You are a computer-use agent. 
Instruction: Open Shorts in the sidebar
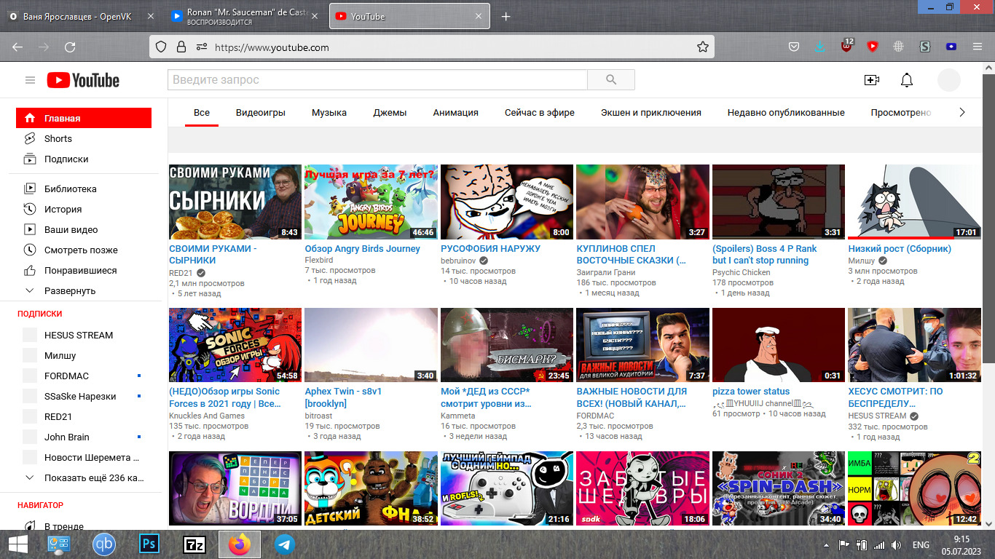coord(58,138)
